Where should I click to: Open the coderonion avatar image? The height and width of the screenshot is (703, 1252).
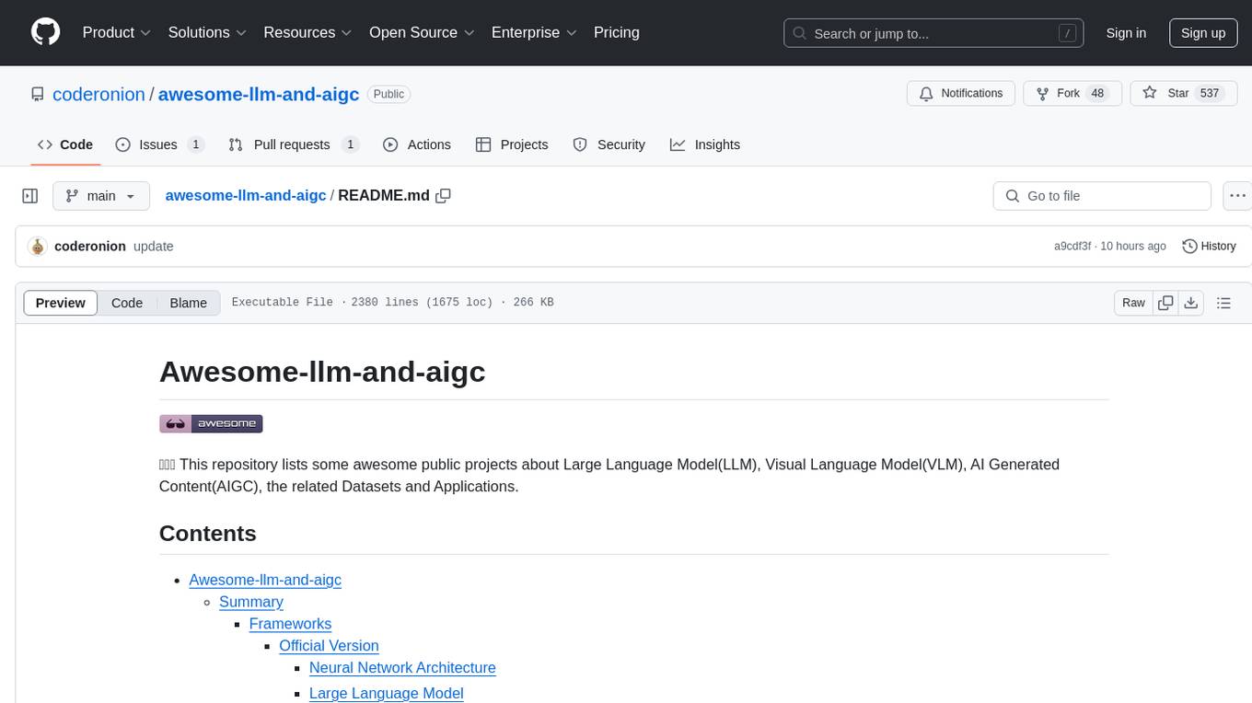tap(38, 247)
